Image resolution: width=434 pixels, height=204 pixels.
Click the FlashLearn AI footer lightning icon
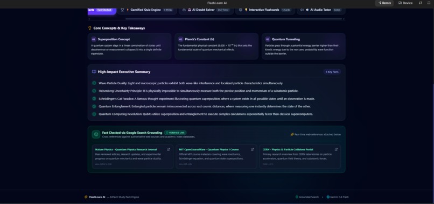pos(86,197)
